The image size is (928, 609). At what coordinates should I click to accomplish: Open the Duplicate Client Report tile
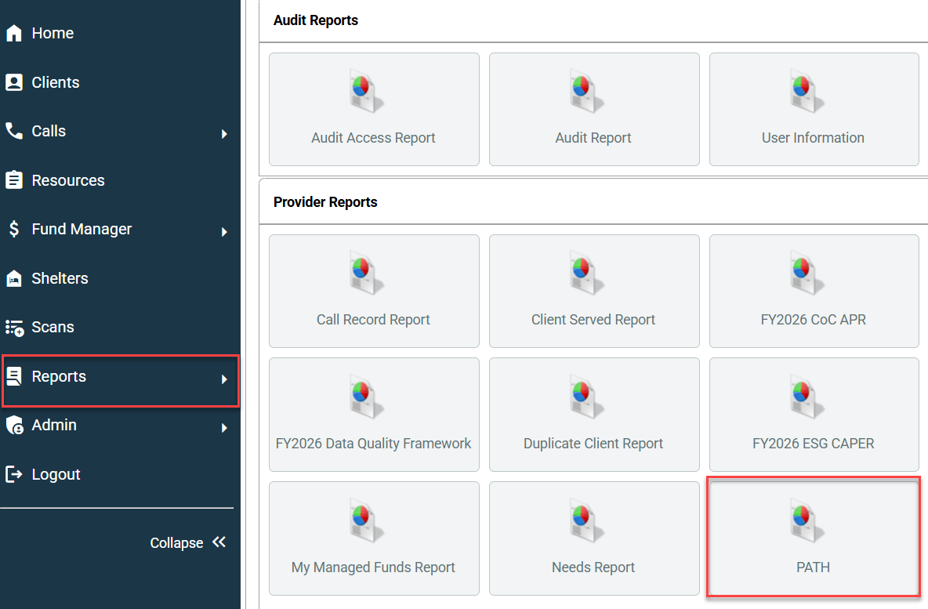click(x=593, y=415)
